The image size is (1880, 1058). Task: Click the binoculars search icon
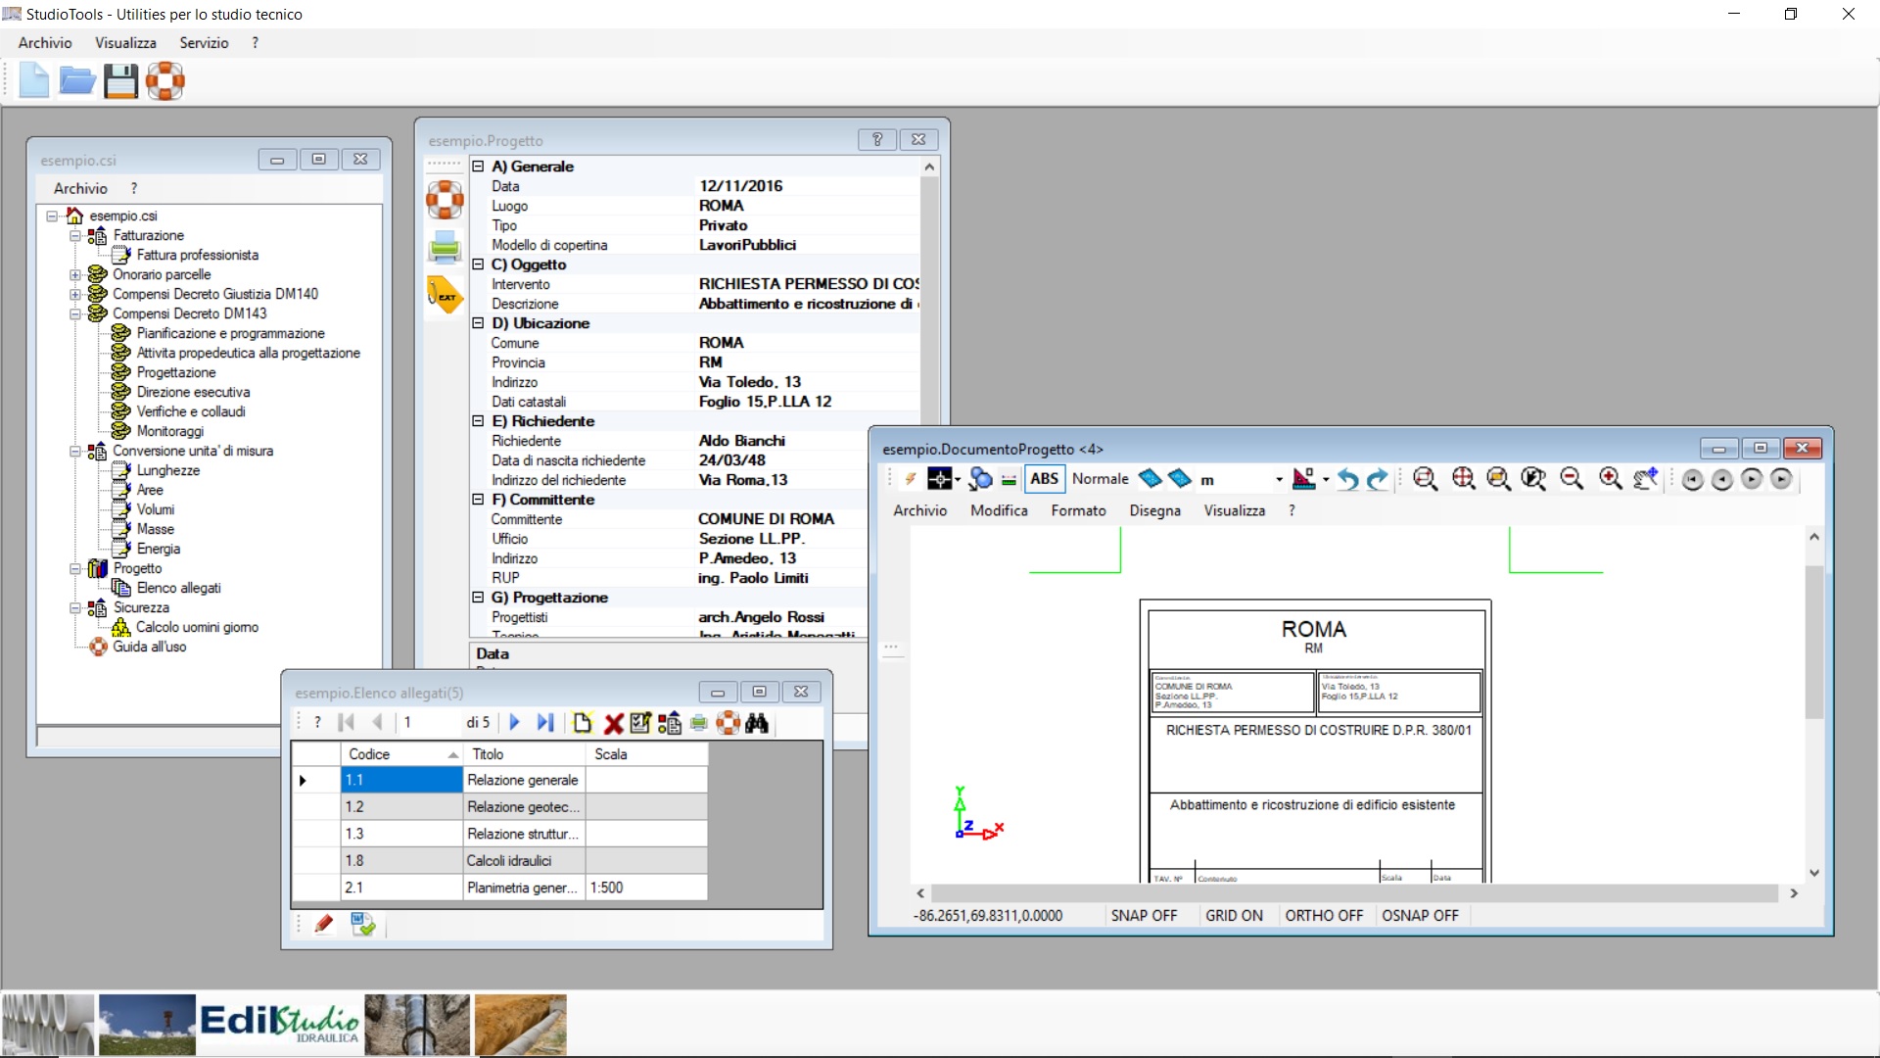coord(757,724)
